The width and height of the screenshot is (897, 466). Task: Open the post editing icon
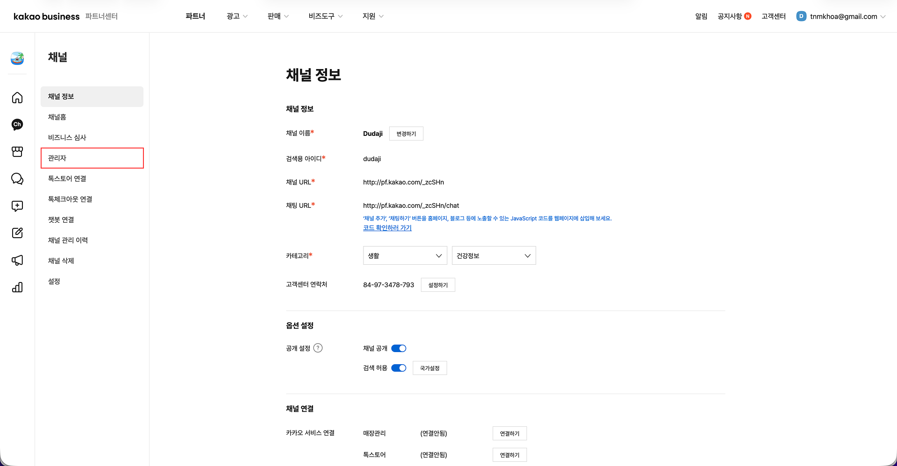pos(17,233)
